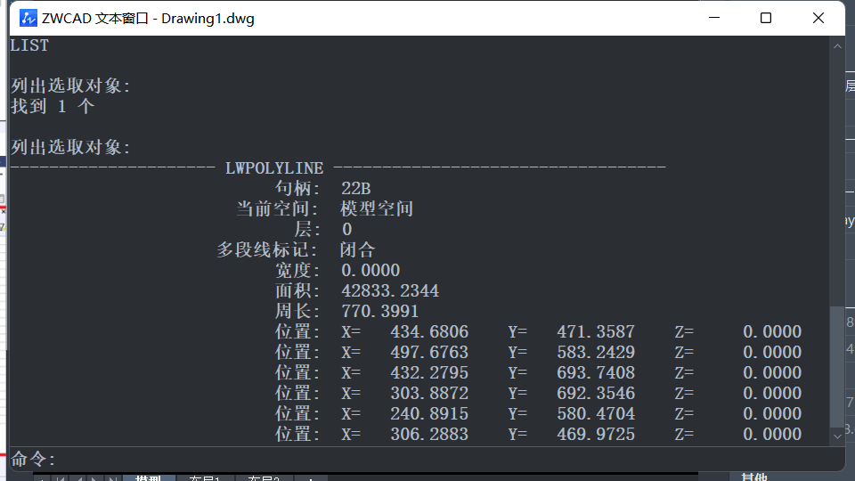Image resolution: width=855 pixels, height=481 pixels.
Task: Click the '面积:' label
Action: [x=297, y=290]
